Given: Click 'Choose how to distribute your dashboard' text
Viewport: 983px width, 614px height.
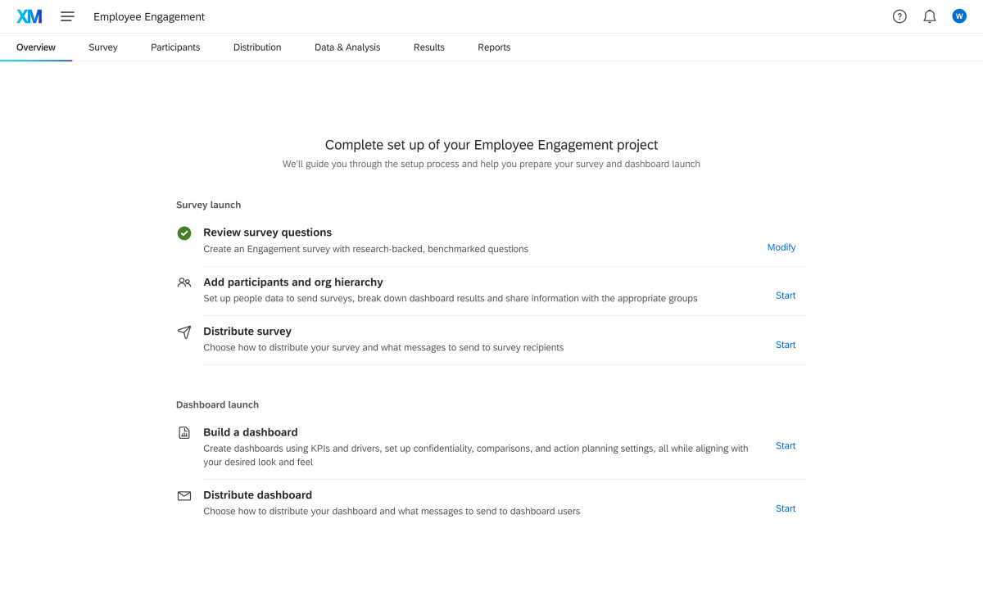Looking at the screenshot, I should (392, 511).
